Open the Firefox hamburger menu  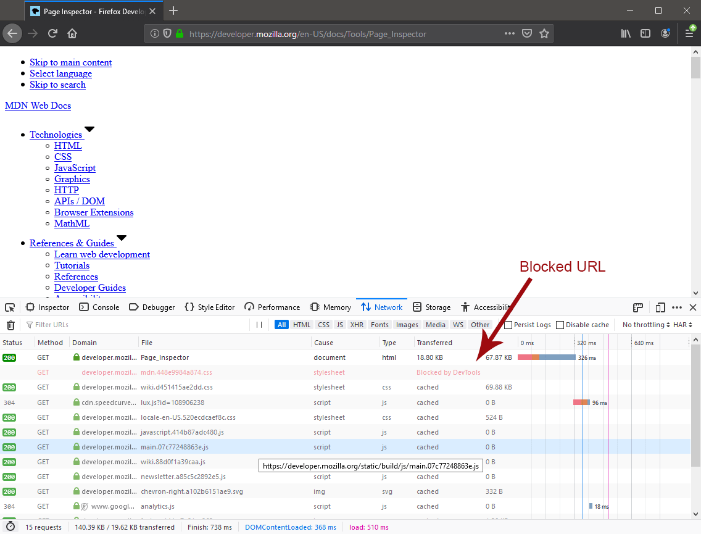pyautogui.click(x=689, y=34)
